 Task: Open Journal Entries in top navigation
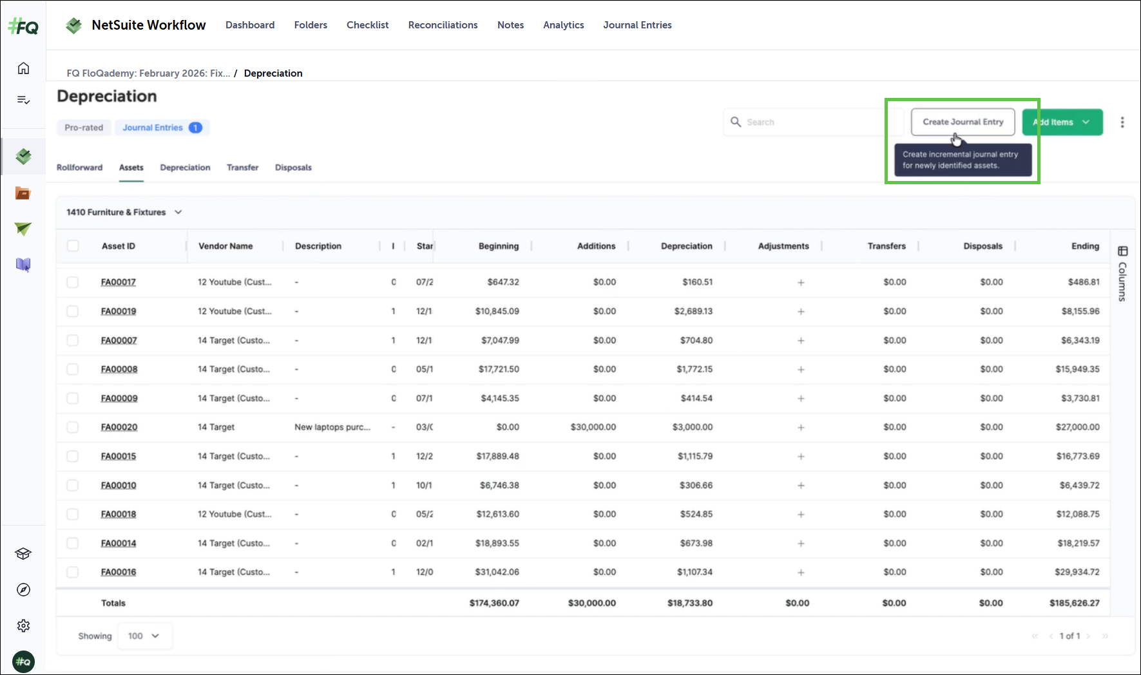click(637, 25)
